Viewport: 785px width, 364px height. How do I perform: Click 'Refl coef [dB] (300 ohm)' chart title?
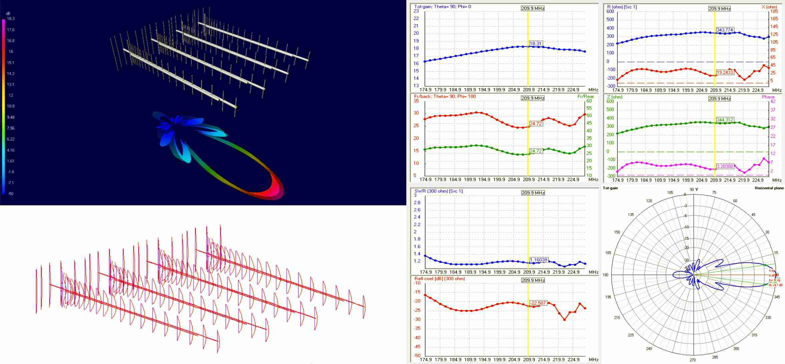439,279
